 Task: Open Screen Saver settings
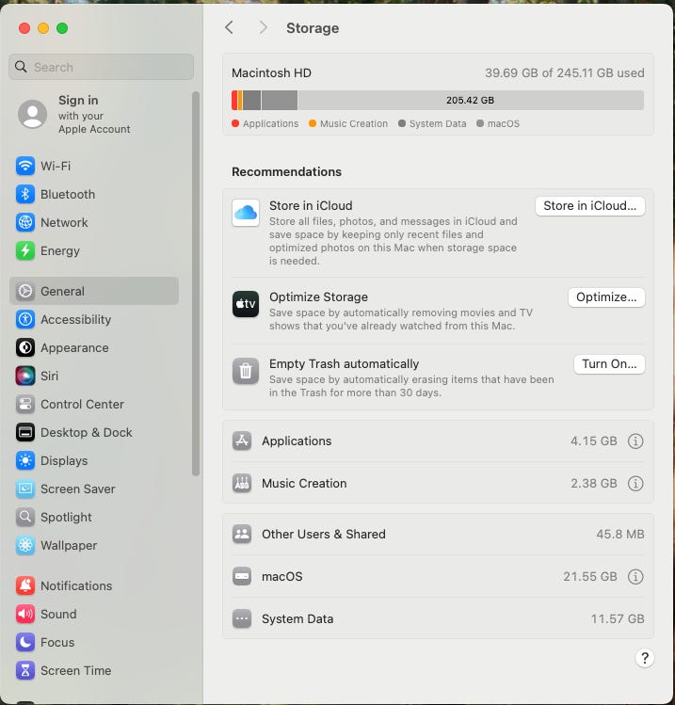94,489
